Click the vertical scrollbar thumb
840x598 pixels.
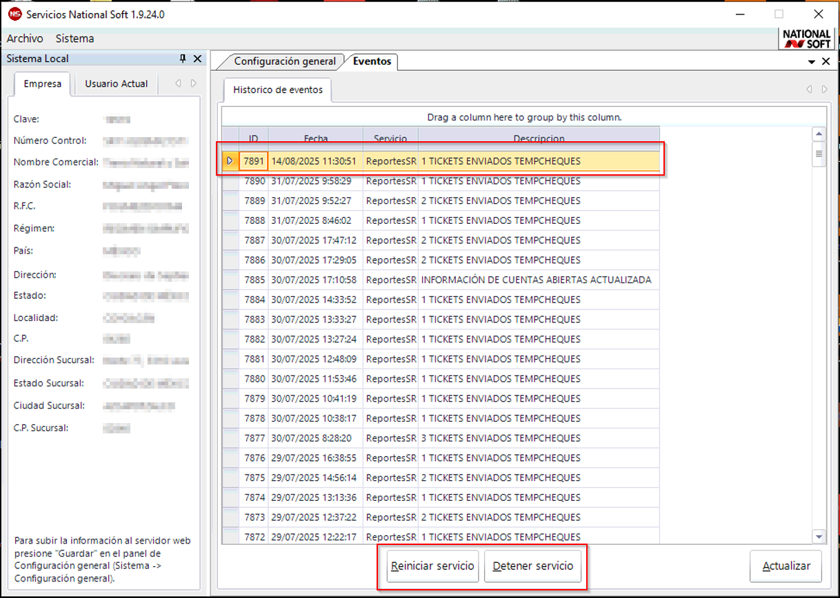point(819,154)
